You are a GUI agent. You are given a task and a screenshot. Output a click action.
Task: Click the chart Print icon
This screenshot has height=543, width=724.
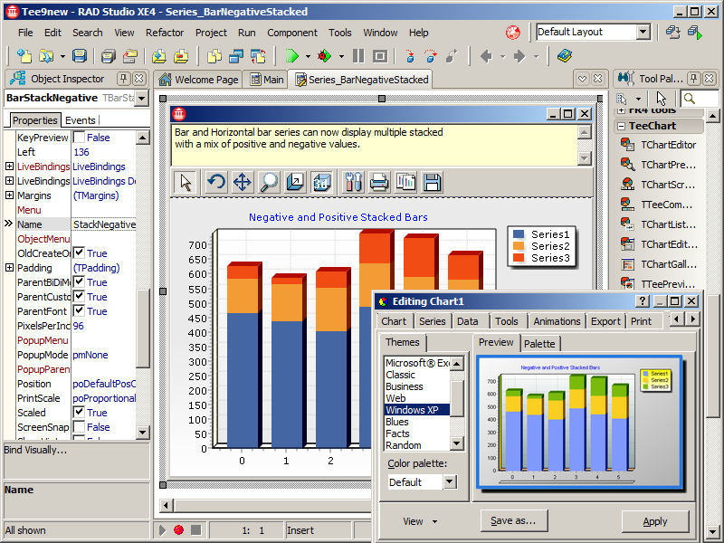coord(379,183)
